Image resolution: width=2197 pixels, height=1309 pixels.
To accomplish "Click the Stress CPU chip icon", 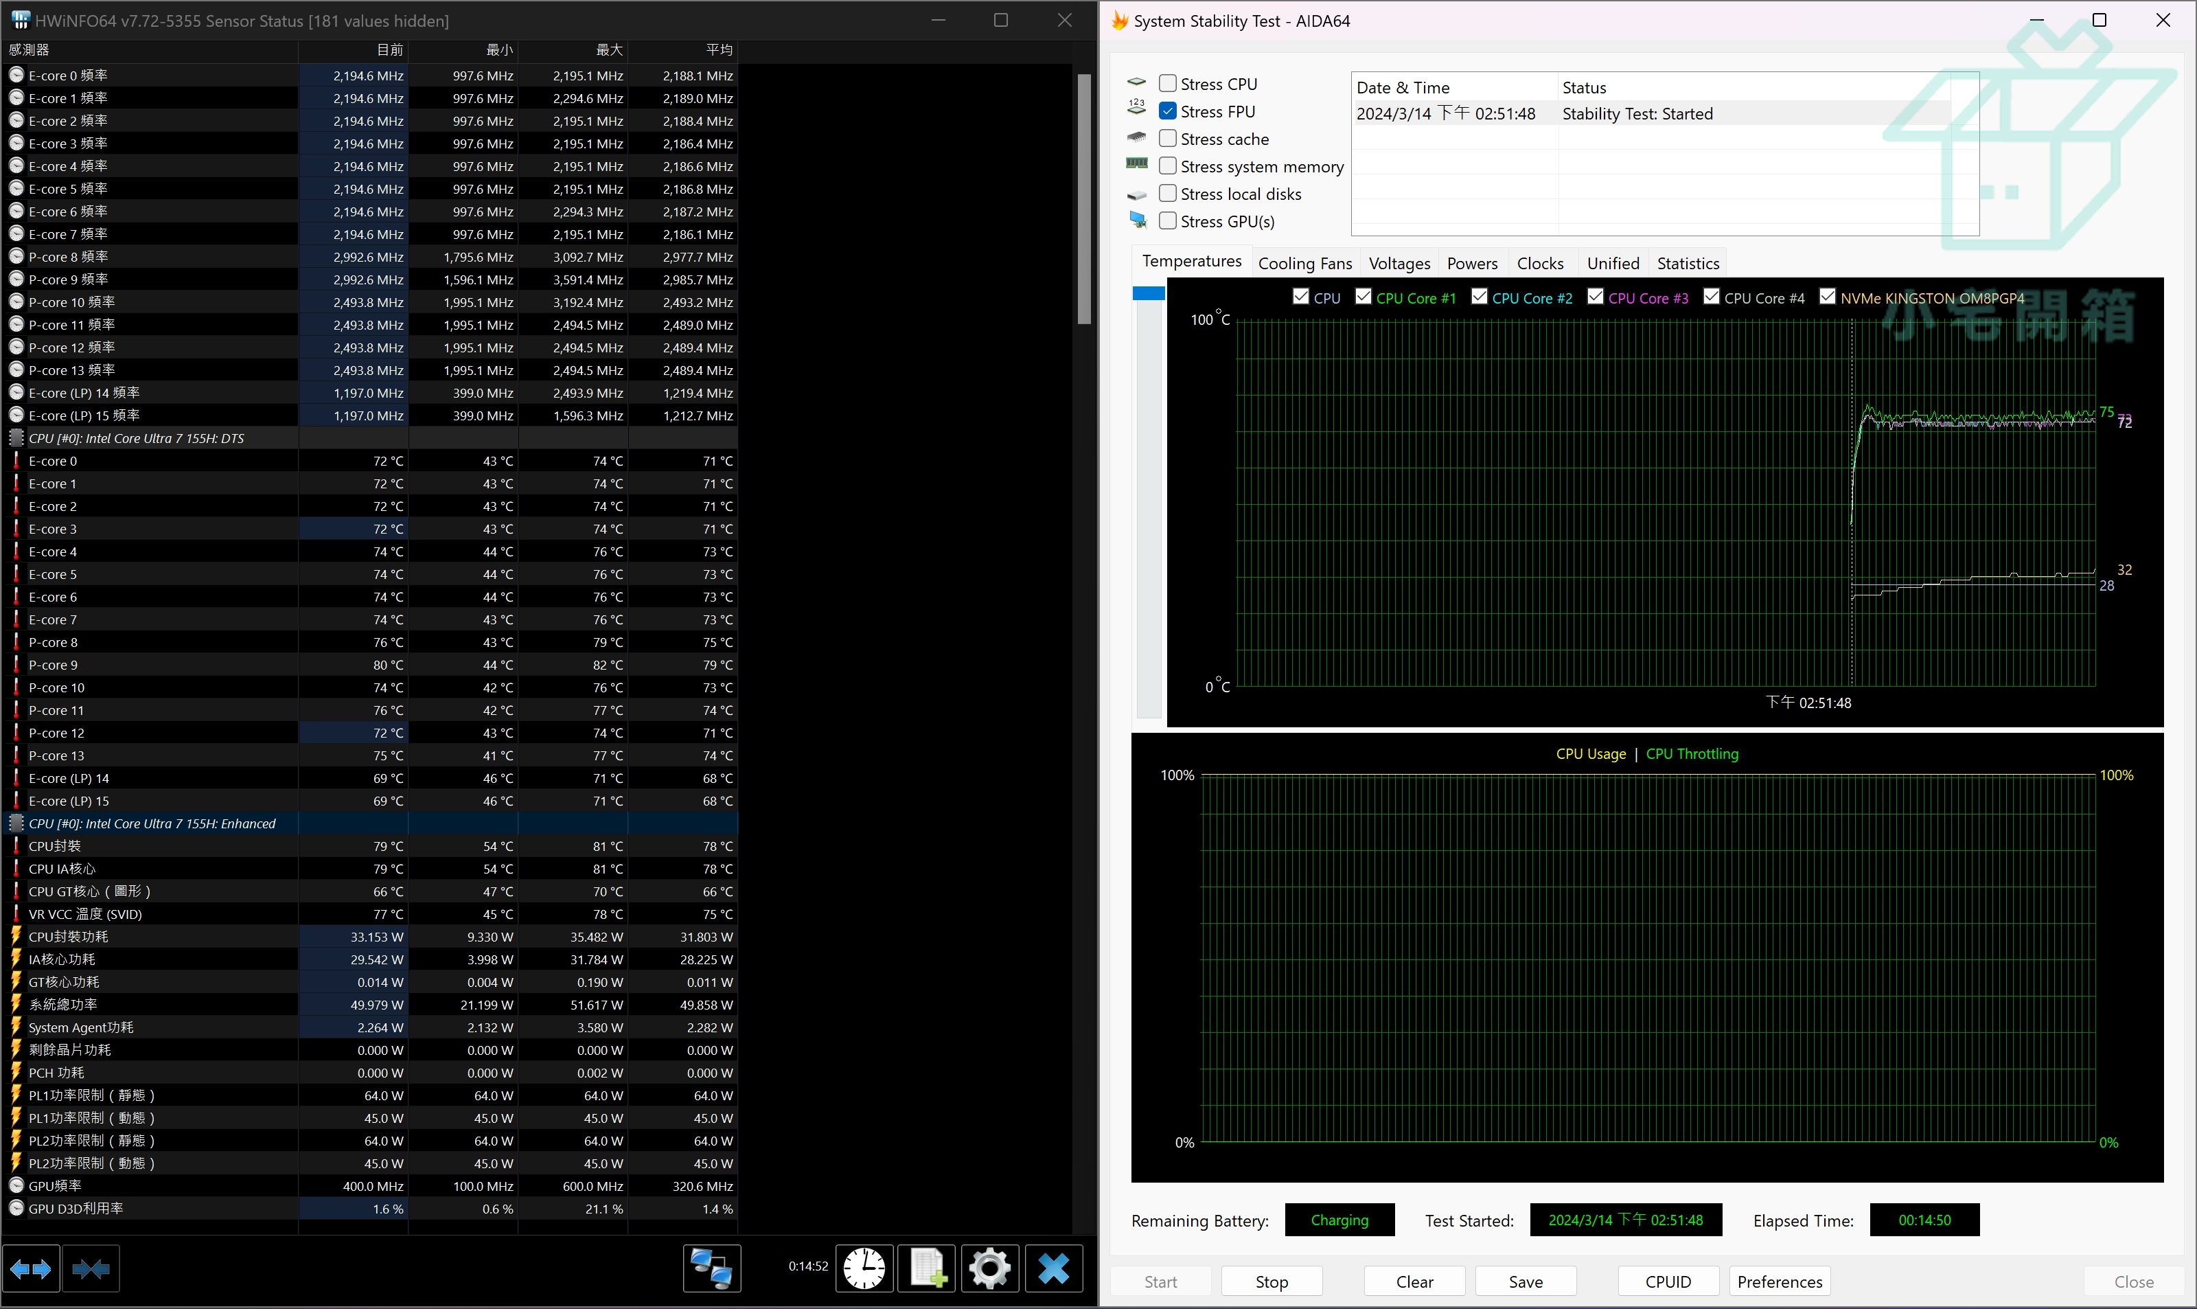I will (x=1136, y=83).
